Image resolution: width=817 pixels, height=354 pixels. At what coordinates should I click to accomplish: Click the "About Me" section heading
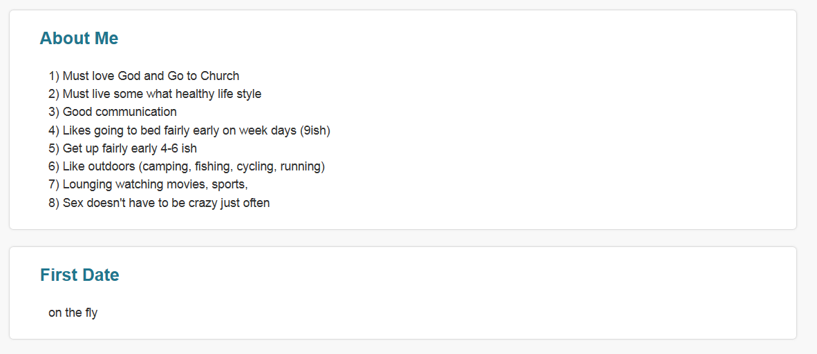tap(79, 39)
